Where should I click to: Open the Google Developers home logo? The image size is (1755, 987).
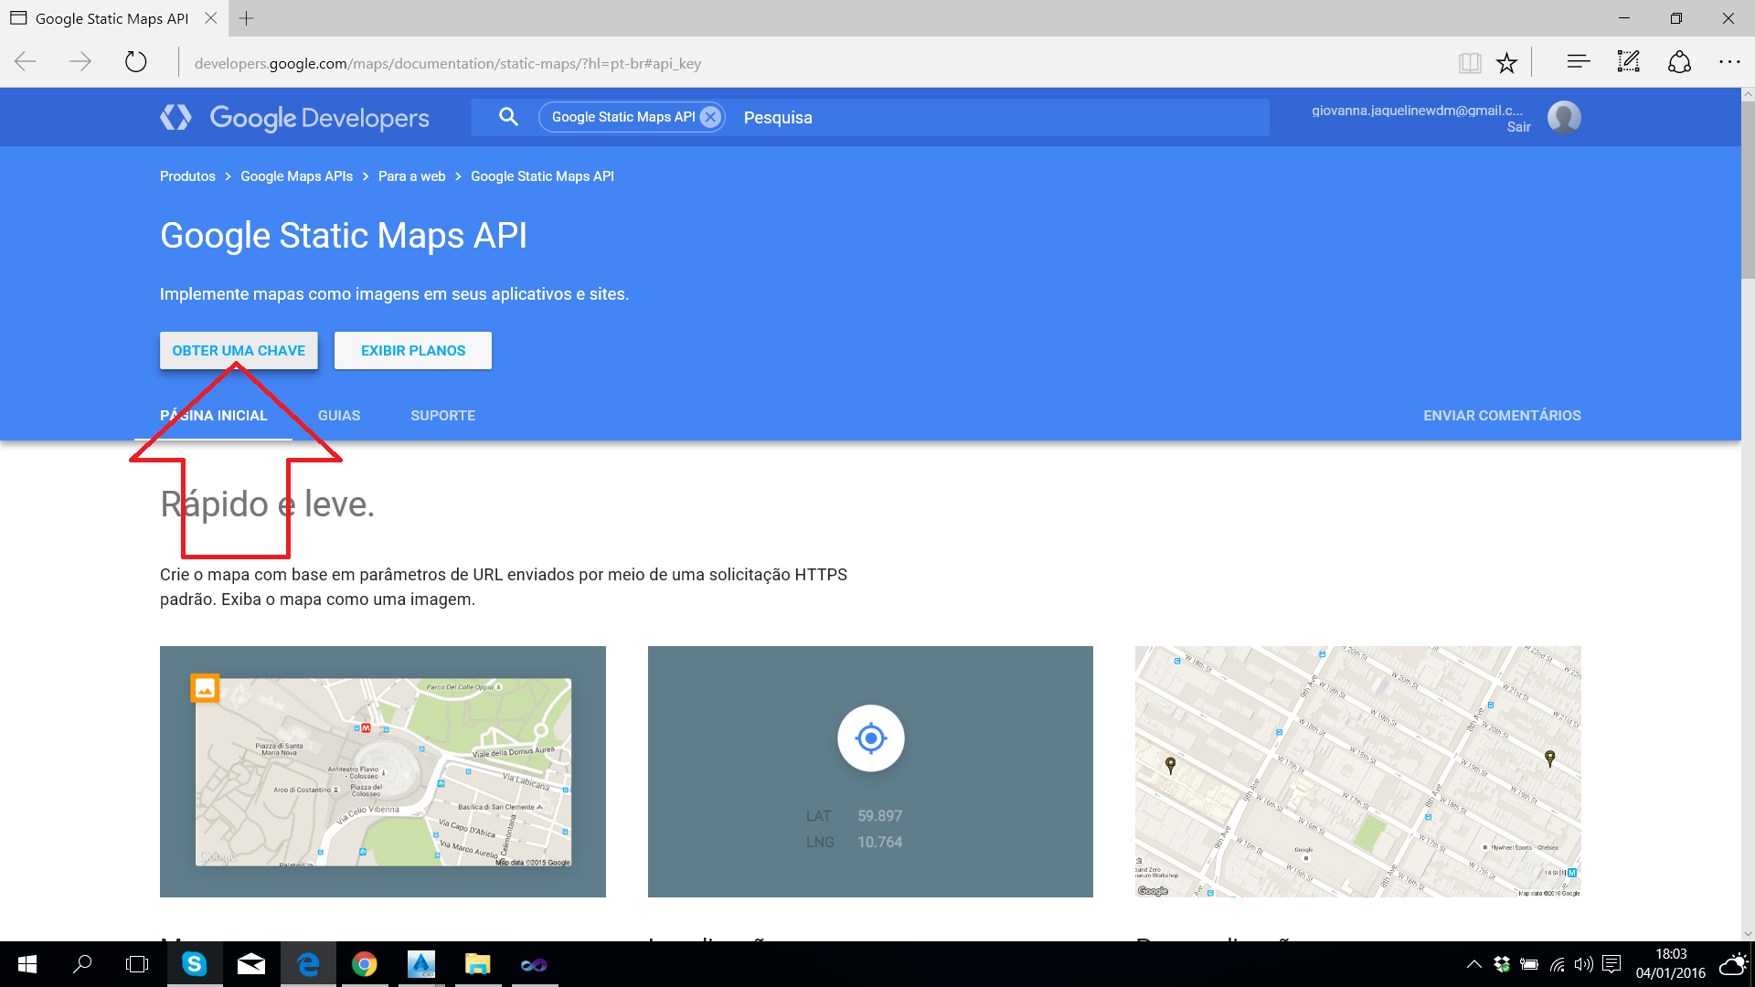[294, 117]
